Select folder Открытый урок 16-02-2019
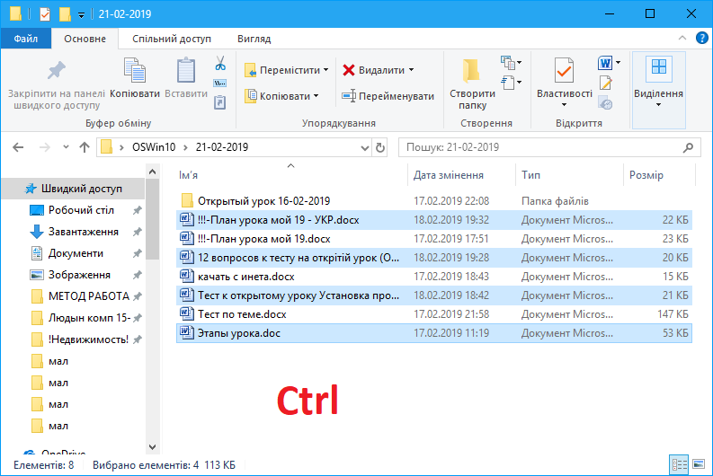 click(x=434, y=201)
